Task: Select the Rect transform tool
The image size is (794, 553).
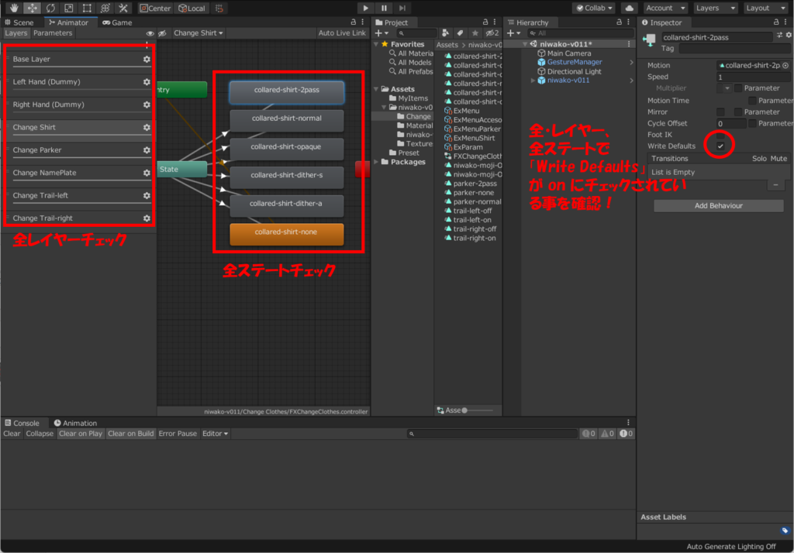Action: (x=87, y=8)
